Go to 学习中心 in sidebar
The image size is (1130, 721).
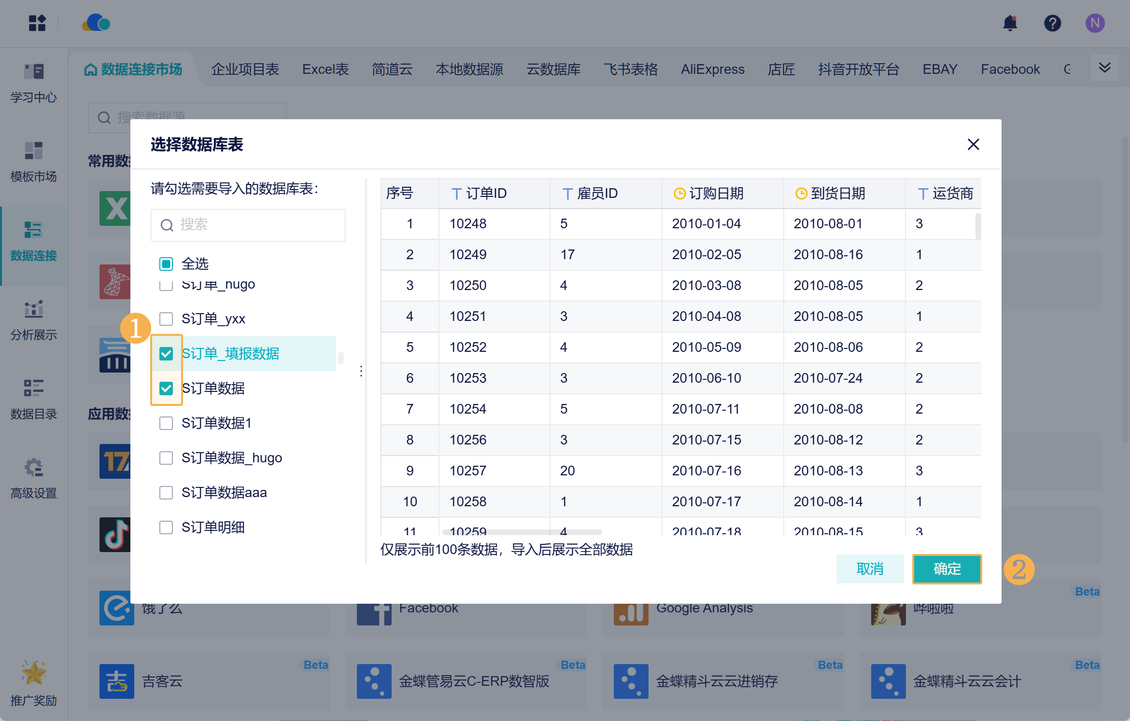pos(33,83)
